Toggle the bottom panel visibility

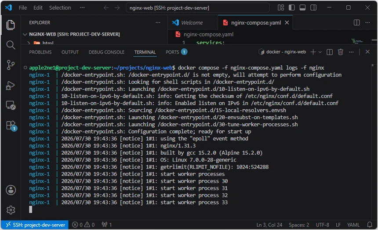302,8
